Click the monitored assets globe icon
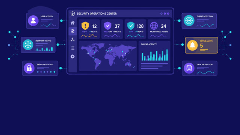The image size is (240, 135). tap(154, 25)
